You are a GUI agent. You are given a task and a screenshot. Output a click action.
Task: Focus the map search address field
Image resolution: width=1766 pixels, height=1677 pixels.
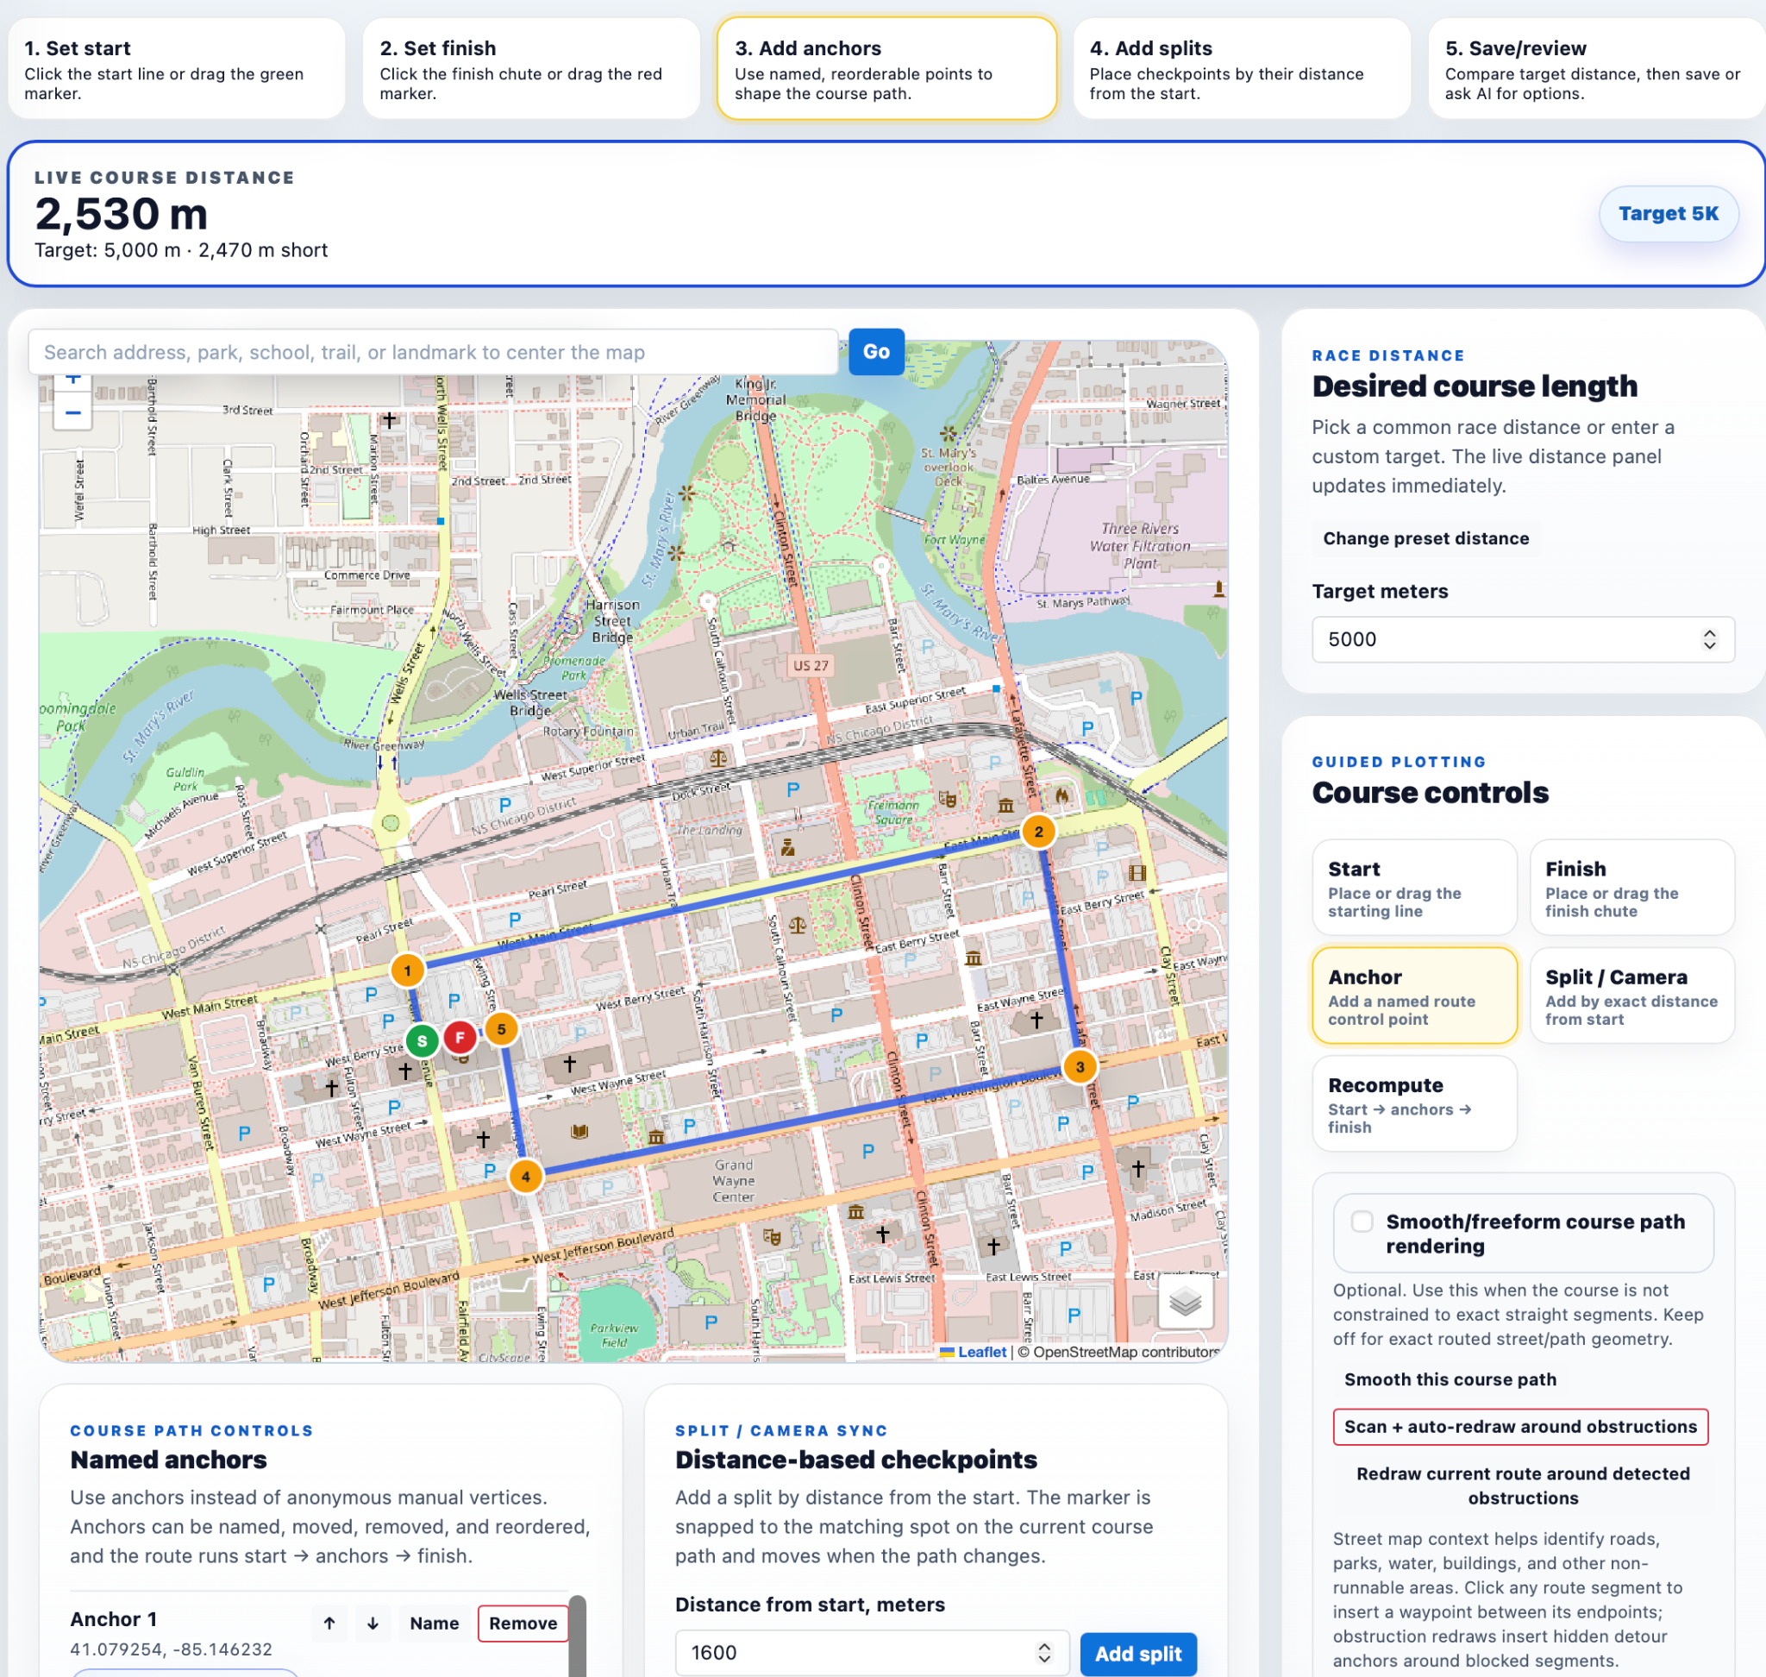click(434, 352)
